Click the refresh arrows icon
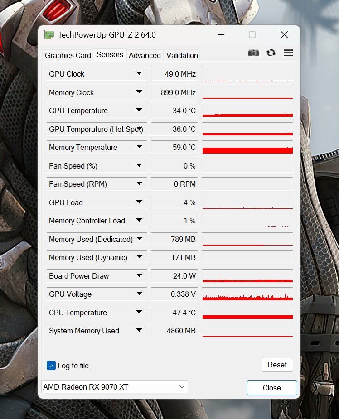 pos(271,53)
